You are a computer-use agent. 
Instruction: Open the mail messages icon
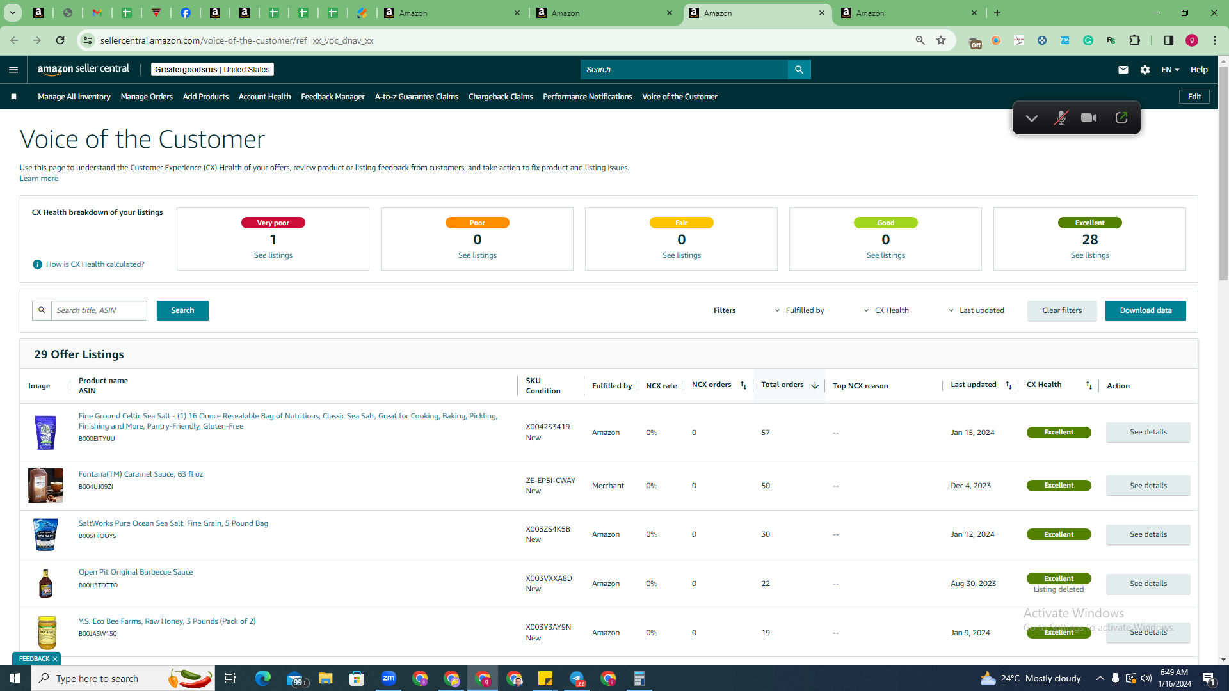coord(1123,70)
